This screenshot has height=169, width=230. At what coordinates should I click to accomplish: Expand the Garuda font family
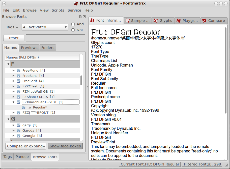coord(14,130)
